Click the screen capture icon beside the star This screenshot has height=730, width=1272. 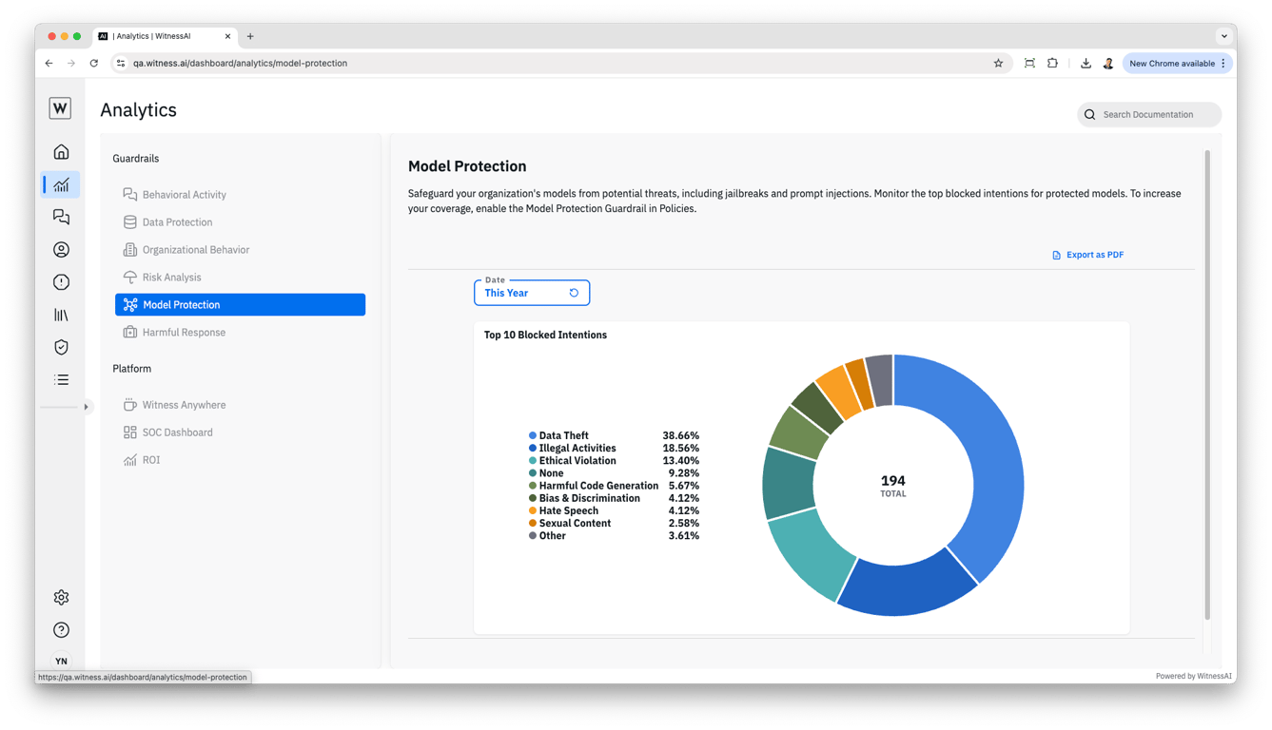pos(1029,64)
